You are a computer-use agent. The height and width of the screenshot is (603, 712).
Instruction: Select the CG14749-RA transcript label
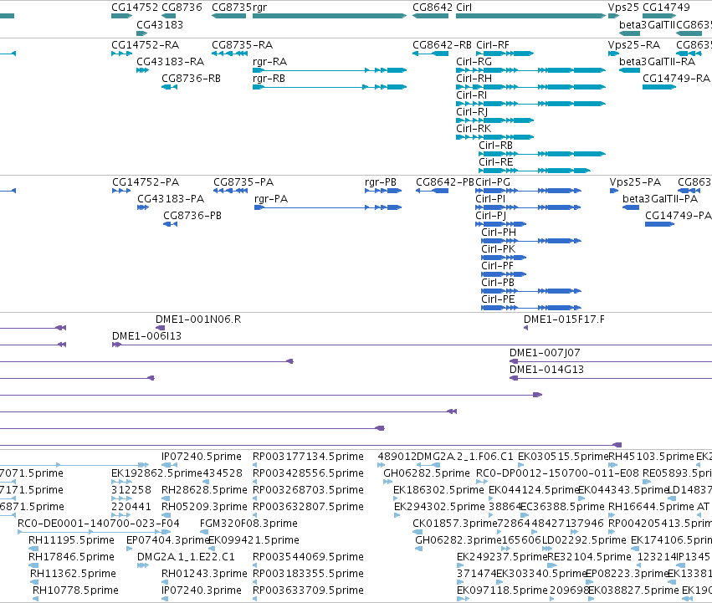pos(676,79)
